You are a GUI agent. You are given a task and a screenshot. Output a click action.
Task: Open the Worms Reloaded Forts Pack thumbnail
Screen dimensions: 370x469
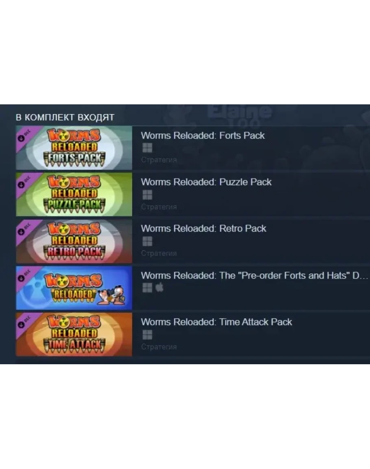(74, 148)
